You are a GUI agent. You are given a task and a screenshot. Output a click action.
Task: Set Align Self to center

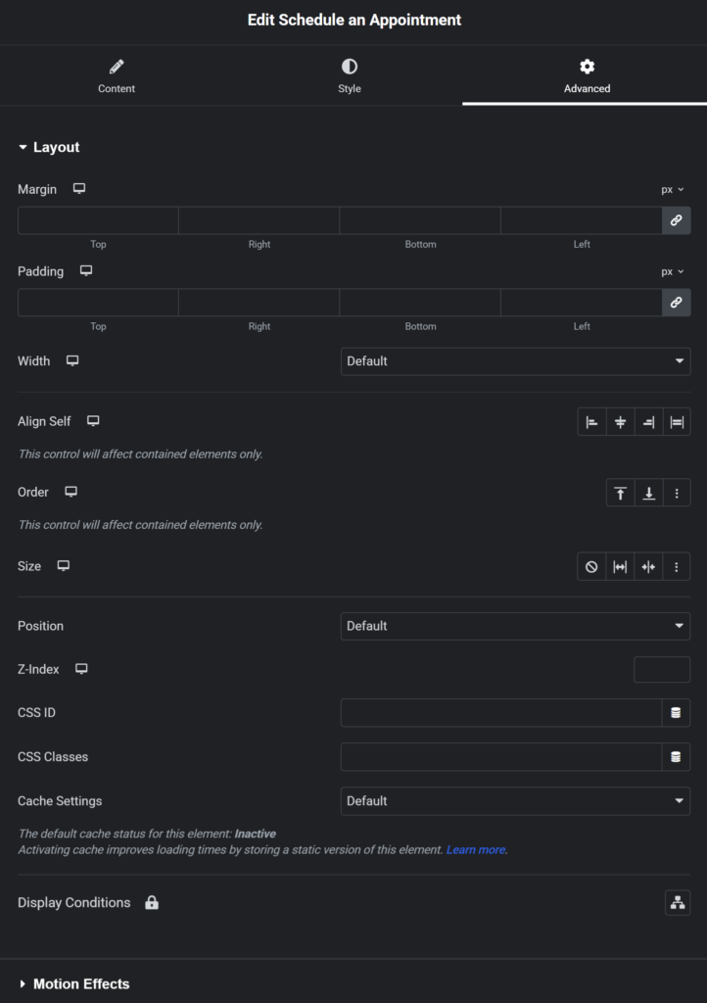click(620, 422)
